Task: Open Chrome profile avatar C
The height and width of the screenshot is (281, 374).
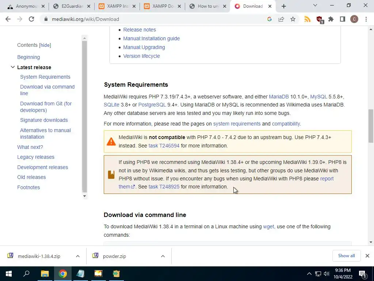Action: coord(354,19)
